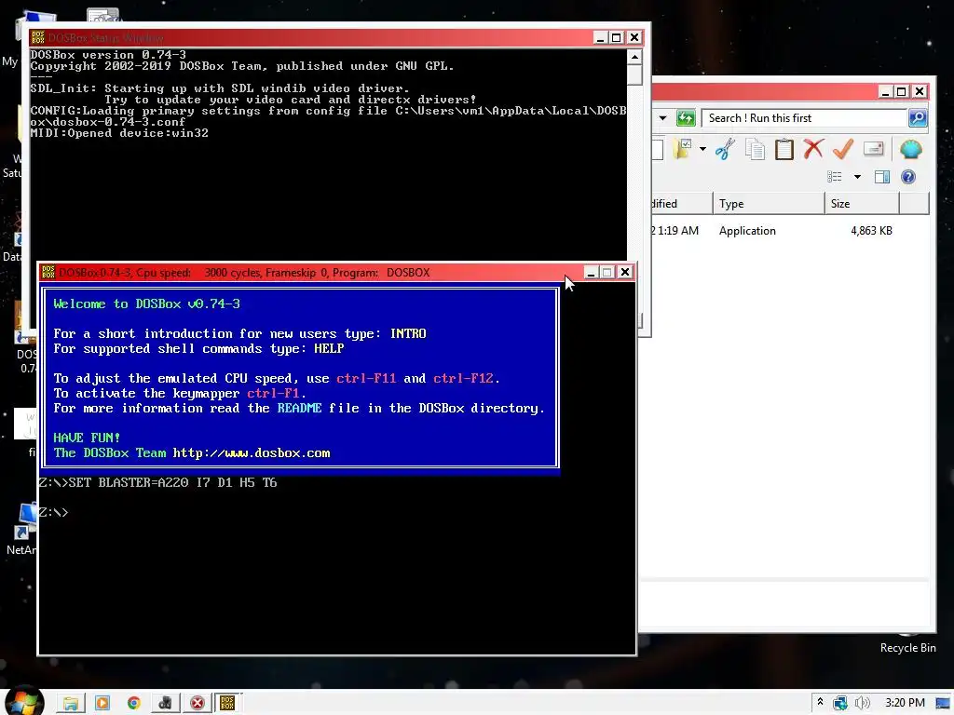Click the orange checkmark Rename icon

click(x=842, y=149)
